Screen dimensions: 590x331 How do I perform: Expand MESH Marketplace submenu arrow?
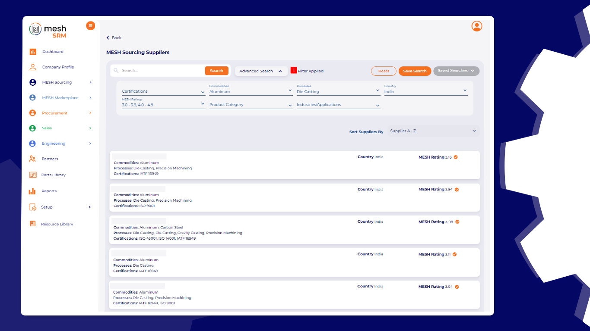click(90, 98)
